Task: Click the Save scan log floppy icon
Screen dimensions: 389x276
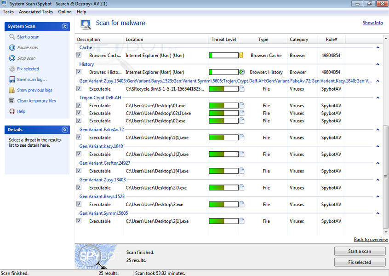Action: (12, 80)
